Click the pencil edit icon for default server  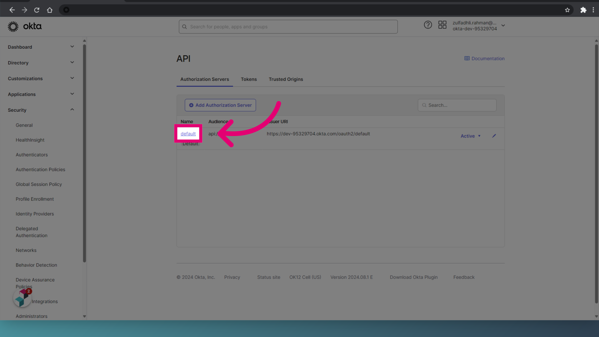(494, 136)
